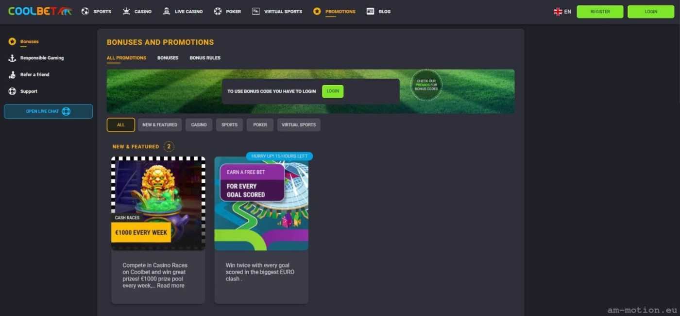The height and width of the screenshot is (316, 680).
Task: Click the crown Casino icon
Action: (126, 11)
